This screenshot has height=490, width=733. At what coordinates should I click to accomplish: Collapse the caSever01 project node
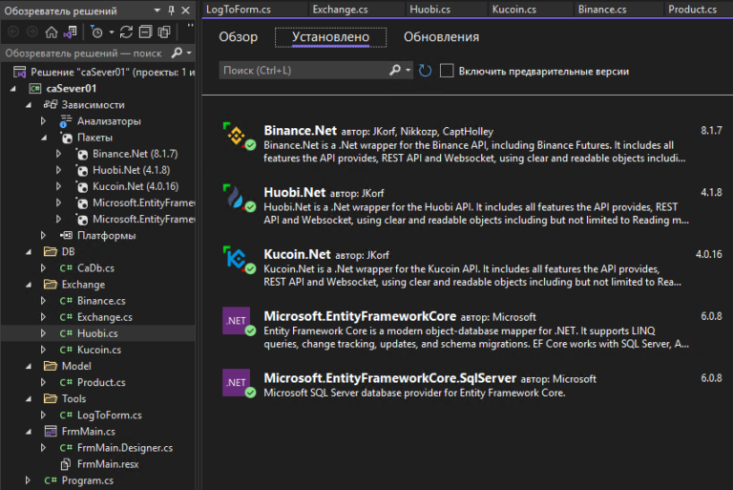(x=13, y=89)
